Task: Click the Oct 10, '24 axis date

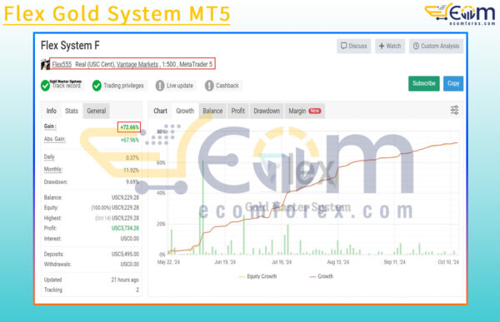Action: tap(448, 262)
